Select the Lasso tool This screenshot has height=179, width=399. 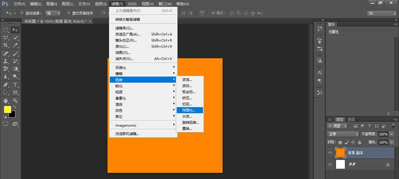click(x=5, y=37)
